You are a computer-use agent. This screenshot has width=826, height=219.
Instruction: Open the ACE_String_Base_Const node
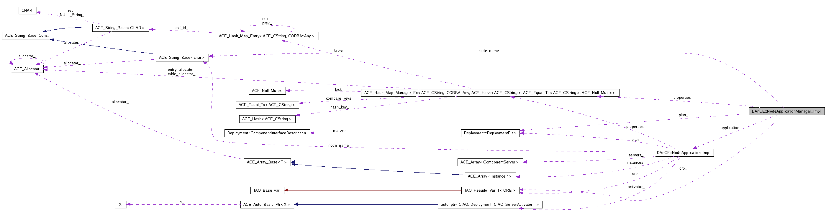pyautogui.click(x=27, y=36)
